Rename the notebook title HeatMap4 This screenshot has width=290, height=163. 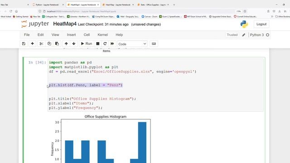coord(65,24)
